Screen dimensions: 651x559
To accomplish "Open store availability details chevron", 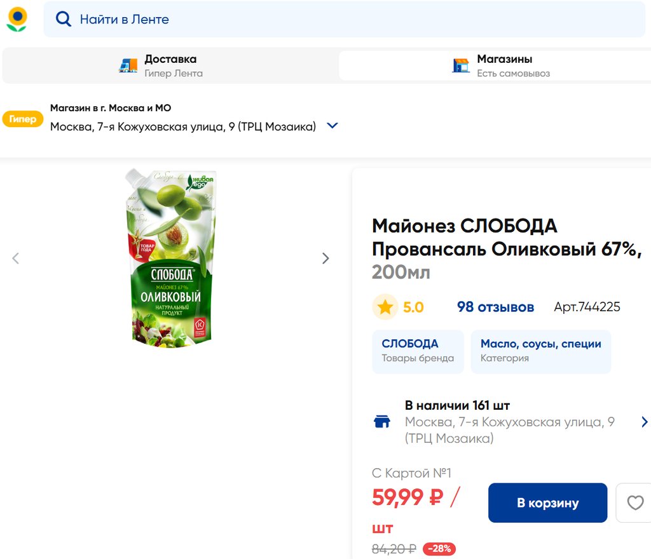I will (644, 422).
